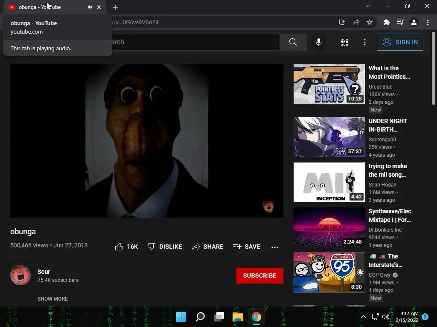Open the media control icon
The height and width of the screenshot is (327, 437).
click(400, 22)
